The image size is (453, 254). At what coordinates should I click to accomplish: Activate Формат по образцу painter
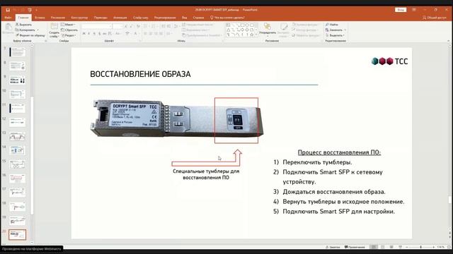30,35
